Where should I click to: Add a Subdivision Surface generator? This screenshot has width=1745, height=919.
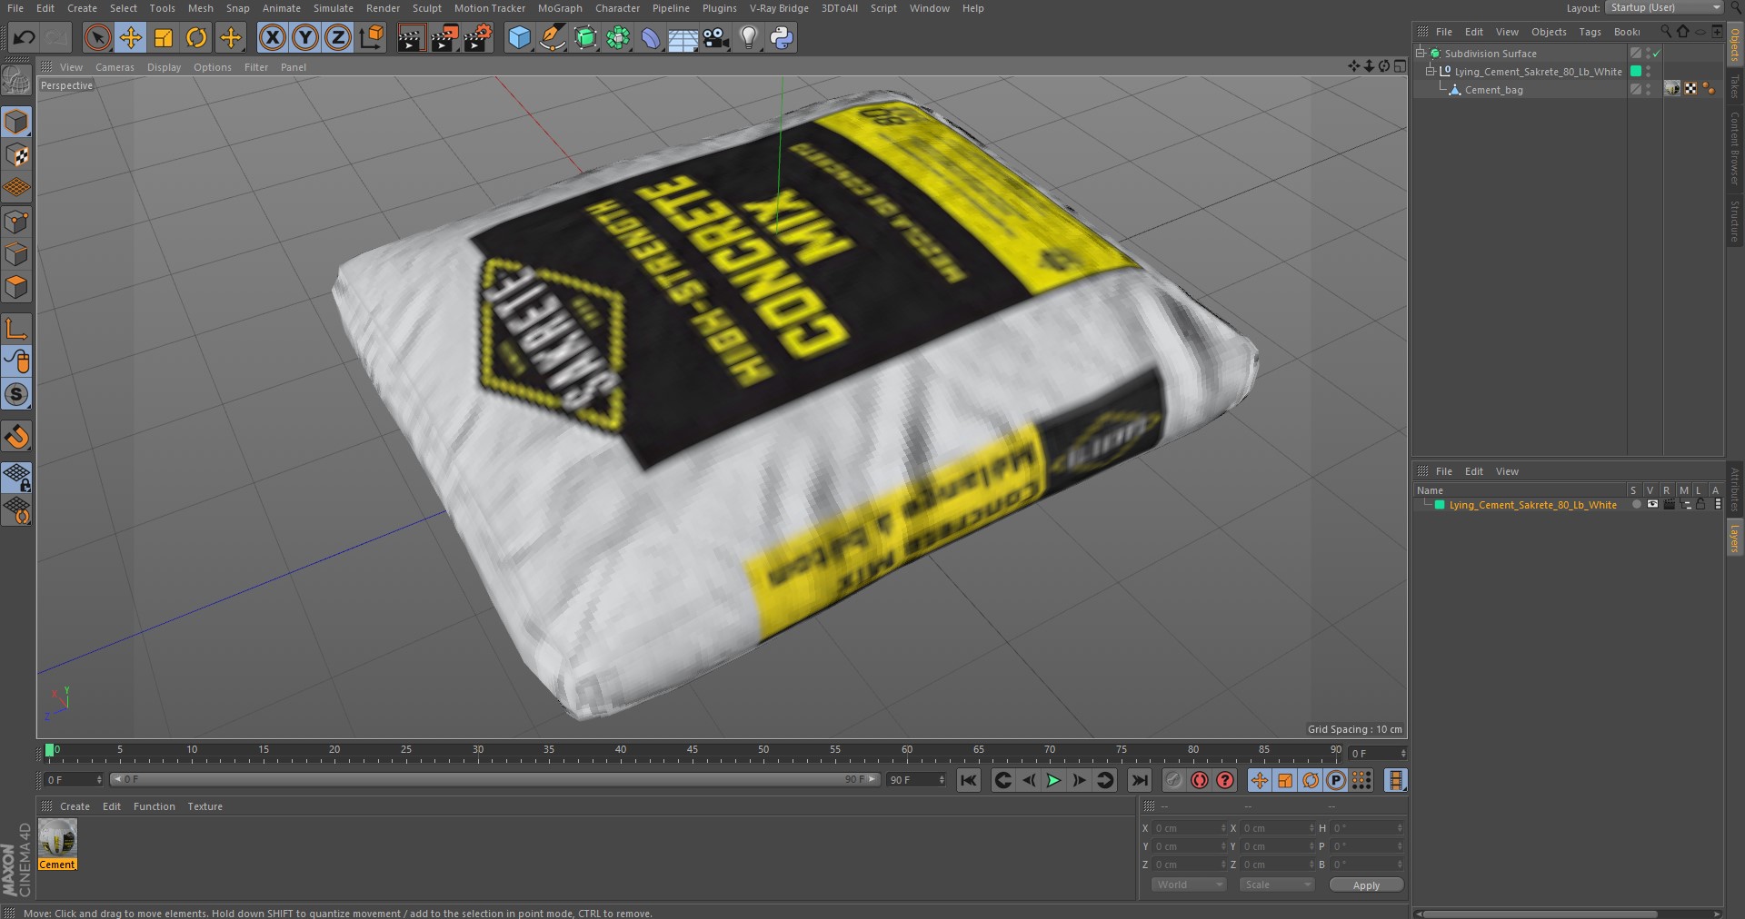(x=585, y=37)
